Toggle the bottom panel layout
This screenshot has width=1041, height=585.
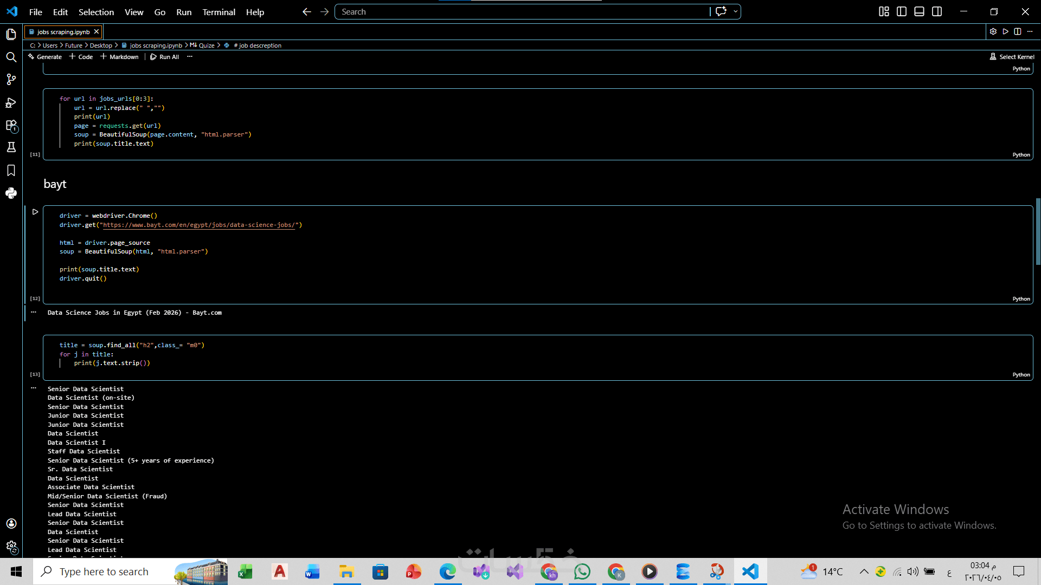(919, 12)
